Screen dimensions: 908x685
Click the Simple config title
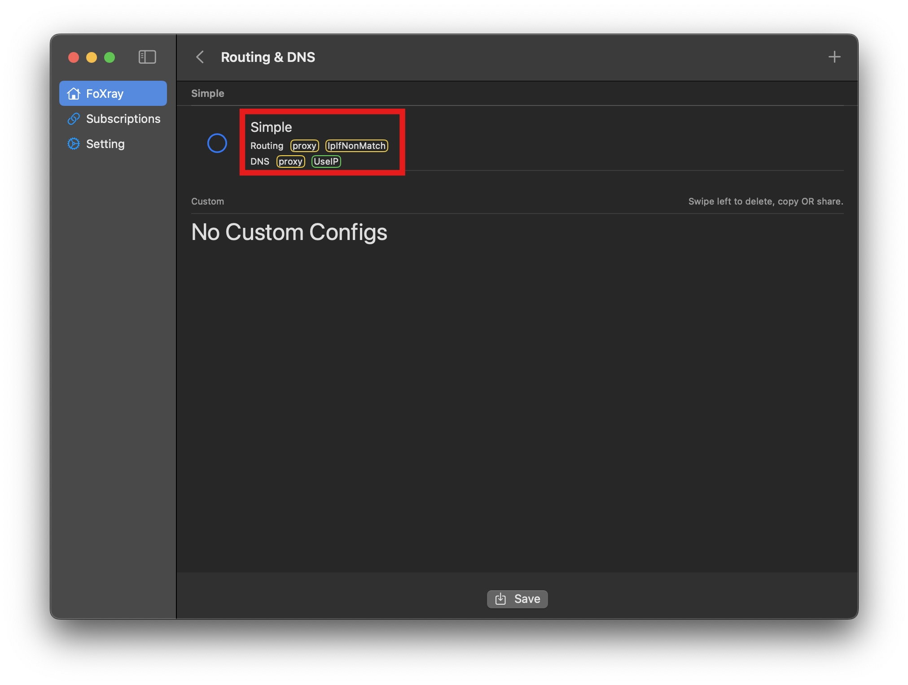271,127
